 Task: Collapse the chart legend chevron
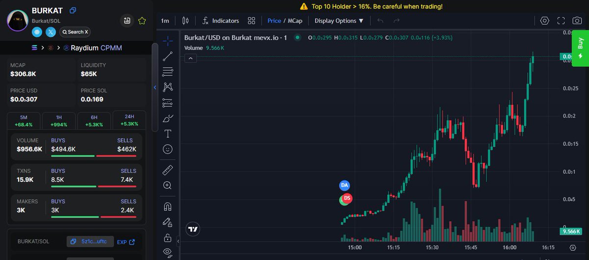click(x=191, y=58)
